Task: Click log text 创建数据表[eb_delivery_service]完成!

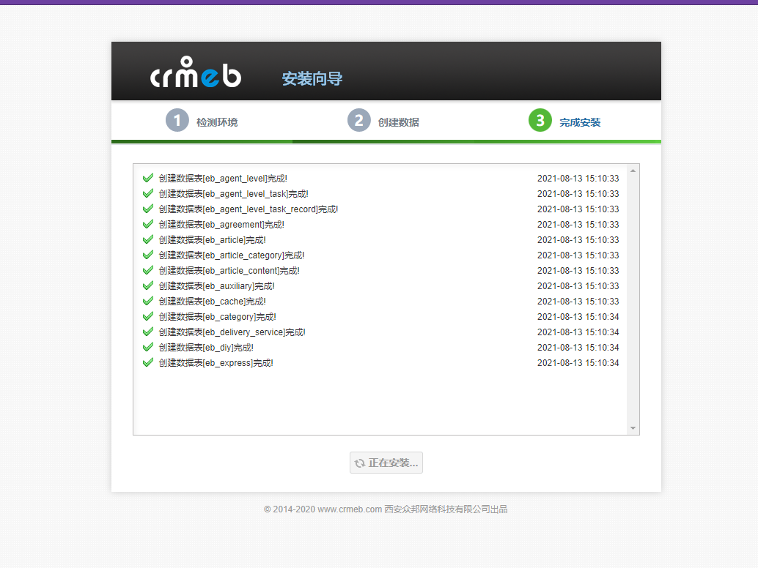Action: pyautogui.click(x=232, y=333)
